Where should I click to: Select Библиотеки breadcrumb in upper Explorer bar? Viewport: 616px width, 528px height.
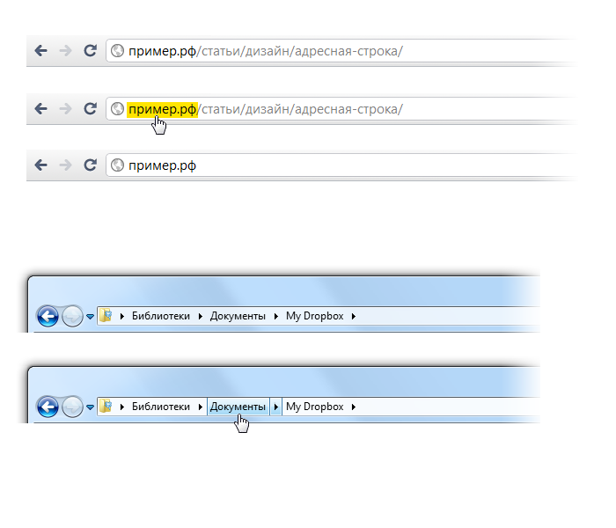(160, 316)
